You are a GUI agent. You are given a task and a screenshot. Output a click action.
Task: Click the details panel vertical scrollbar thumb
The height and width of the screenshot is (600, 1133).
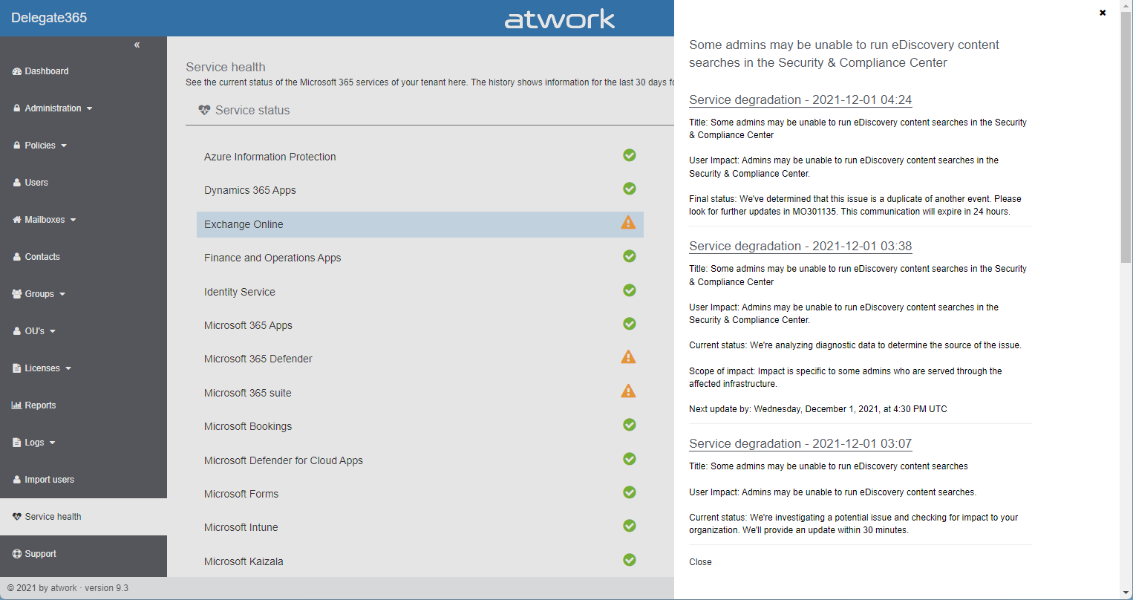pyautogui.click(x=1126, y=137)
